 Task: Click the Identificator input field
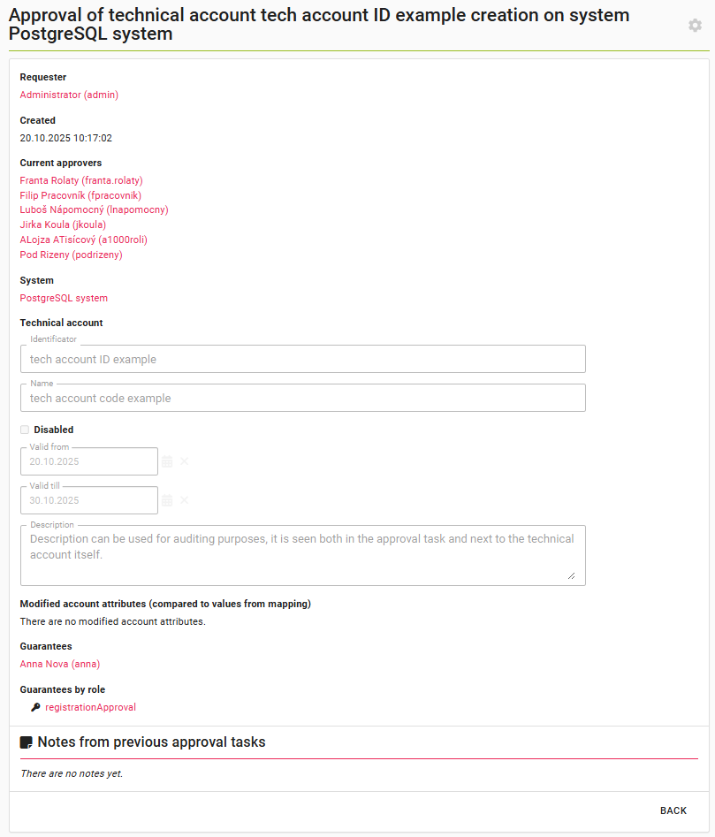click(x=302, y=360)
